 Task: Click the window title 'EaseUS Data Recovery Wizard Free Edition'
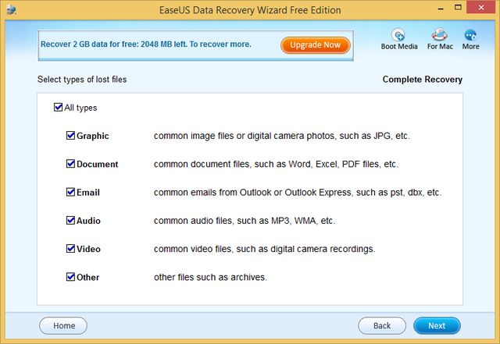tap(250, 10)
